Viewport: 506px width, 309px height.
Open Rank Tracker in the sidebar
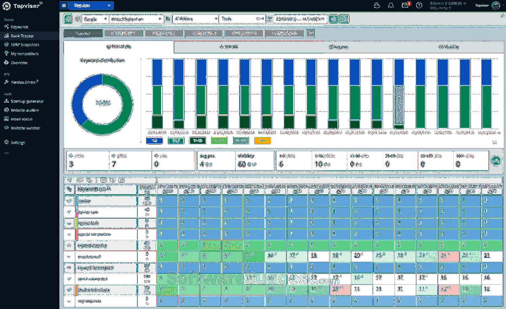(x=22, y=36)
